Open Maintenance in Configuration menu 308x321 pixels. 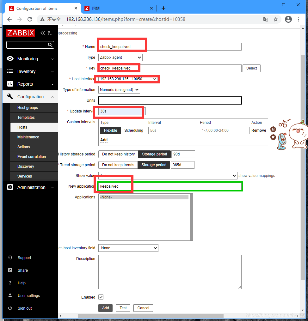pyautogui.click(x=34, y=137)
